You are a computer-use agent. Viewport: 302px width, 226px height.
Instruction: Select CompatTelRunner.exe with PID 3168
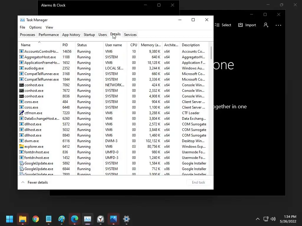coord(114,74)
